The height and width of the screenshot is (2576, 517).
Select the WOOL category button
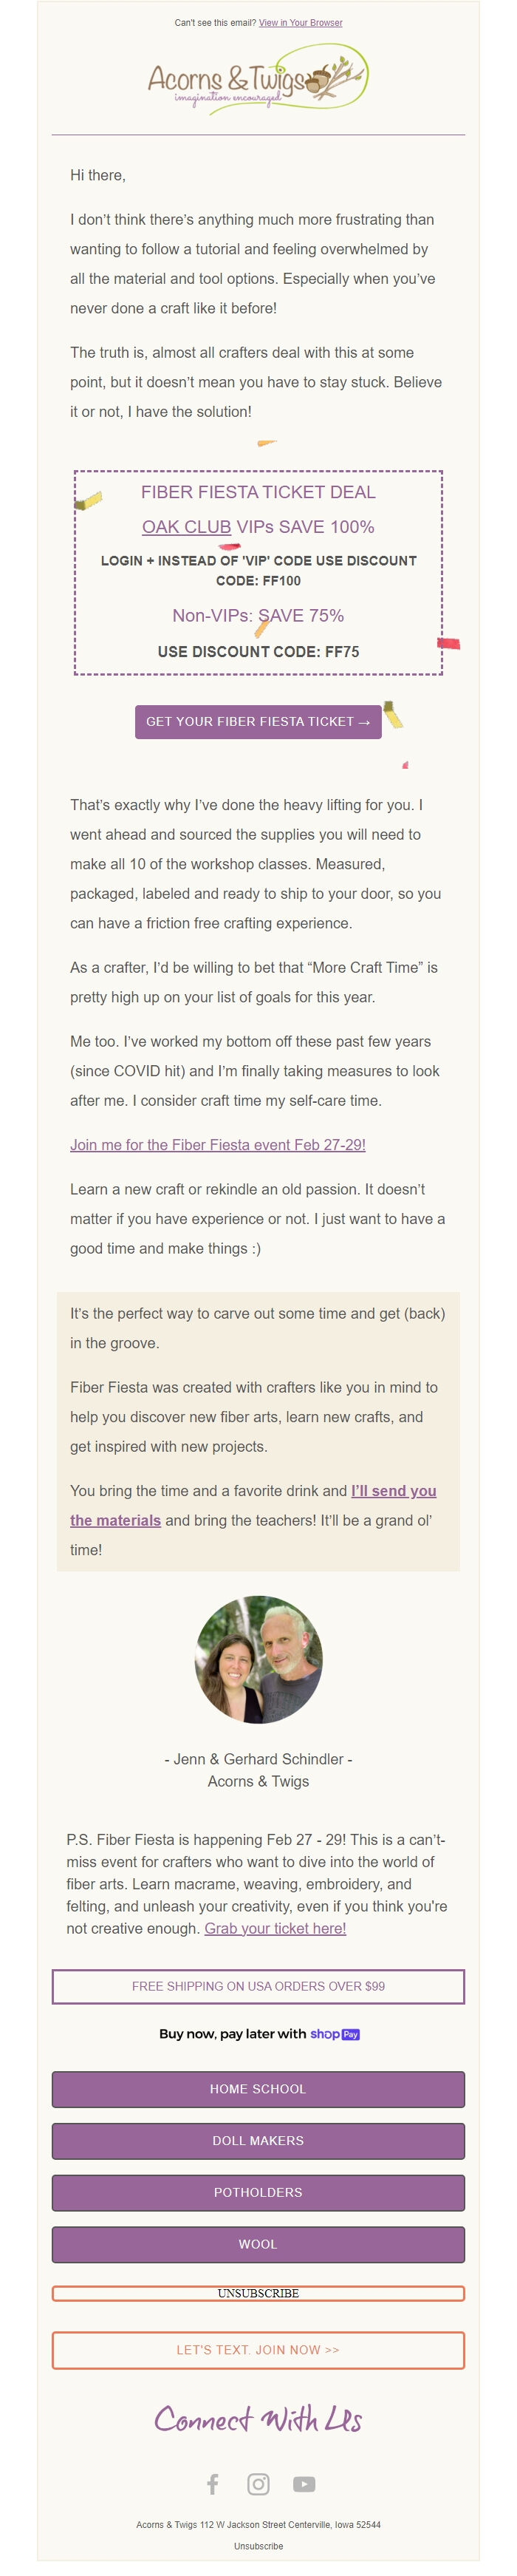click(x=258, y=2245)
